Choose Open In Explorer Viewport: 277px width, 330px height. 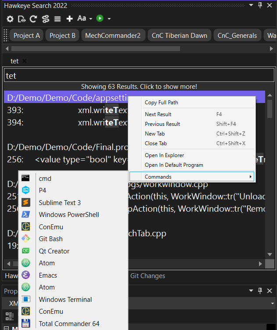pyautogui.click(x=192, y=155)
